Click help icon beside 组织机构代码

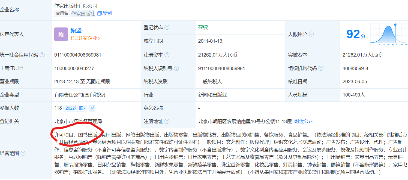321,69
